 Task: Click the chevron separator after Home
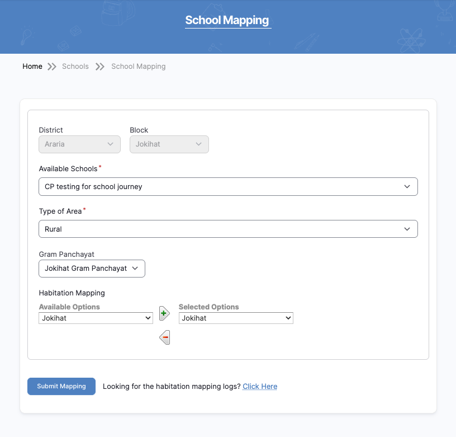point(52,67)
